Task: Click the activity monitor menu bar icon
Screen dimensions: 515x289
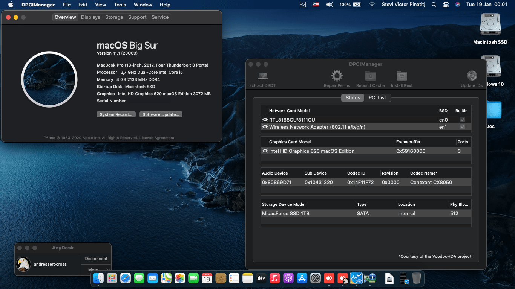Action: tap(303, 5)
